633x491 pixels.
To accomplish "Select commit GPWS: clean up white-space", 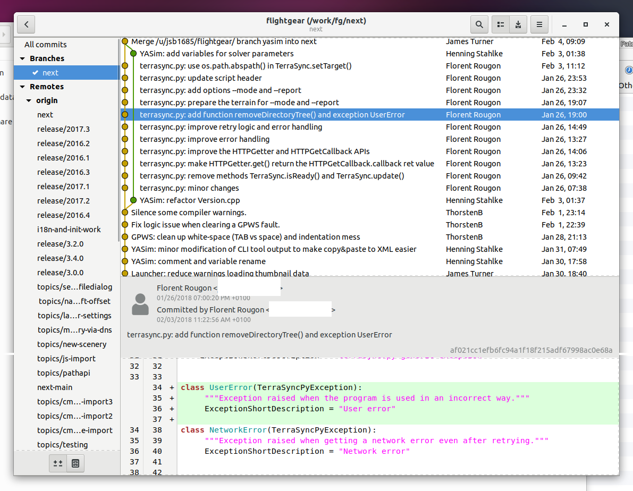I will pyautogui.click(x=370, y=237).
